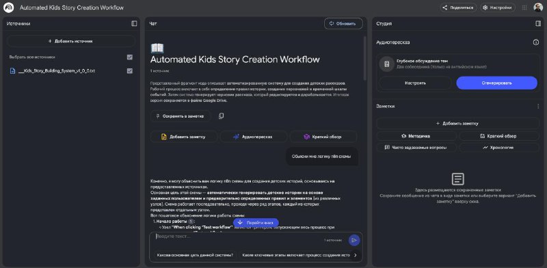Open Аудиопересказ info icon
The image size is (547, 268).
[536, 42]
